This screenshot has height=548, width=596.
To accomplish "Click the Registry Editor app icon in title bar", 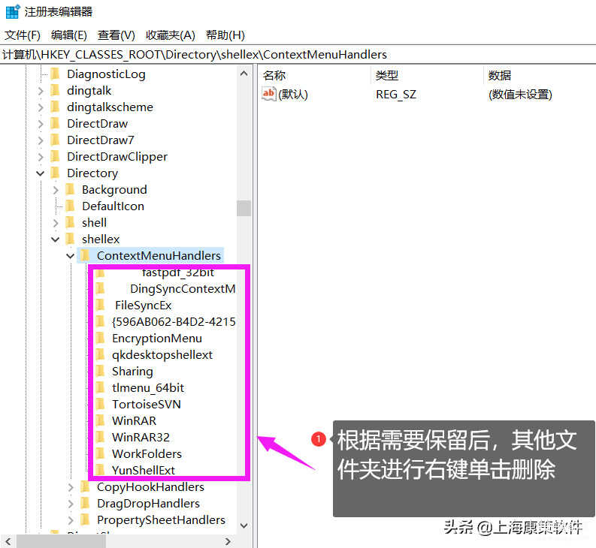I will coord(12,11).
